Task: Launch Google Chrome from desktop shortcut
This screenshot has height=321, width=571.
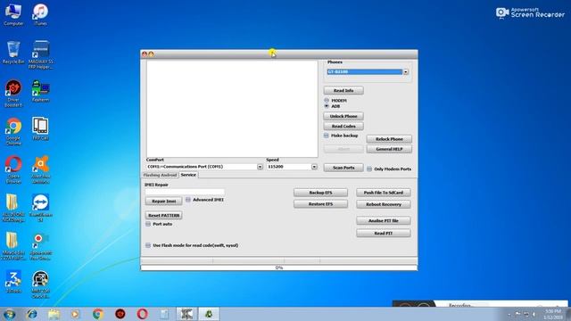Action: [13, 132]
